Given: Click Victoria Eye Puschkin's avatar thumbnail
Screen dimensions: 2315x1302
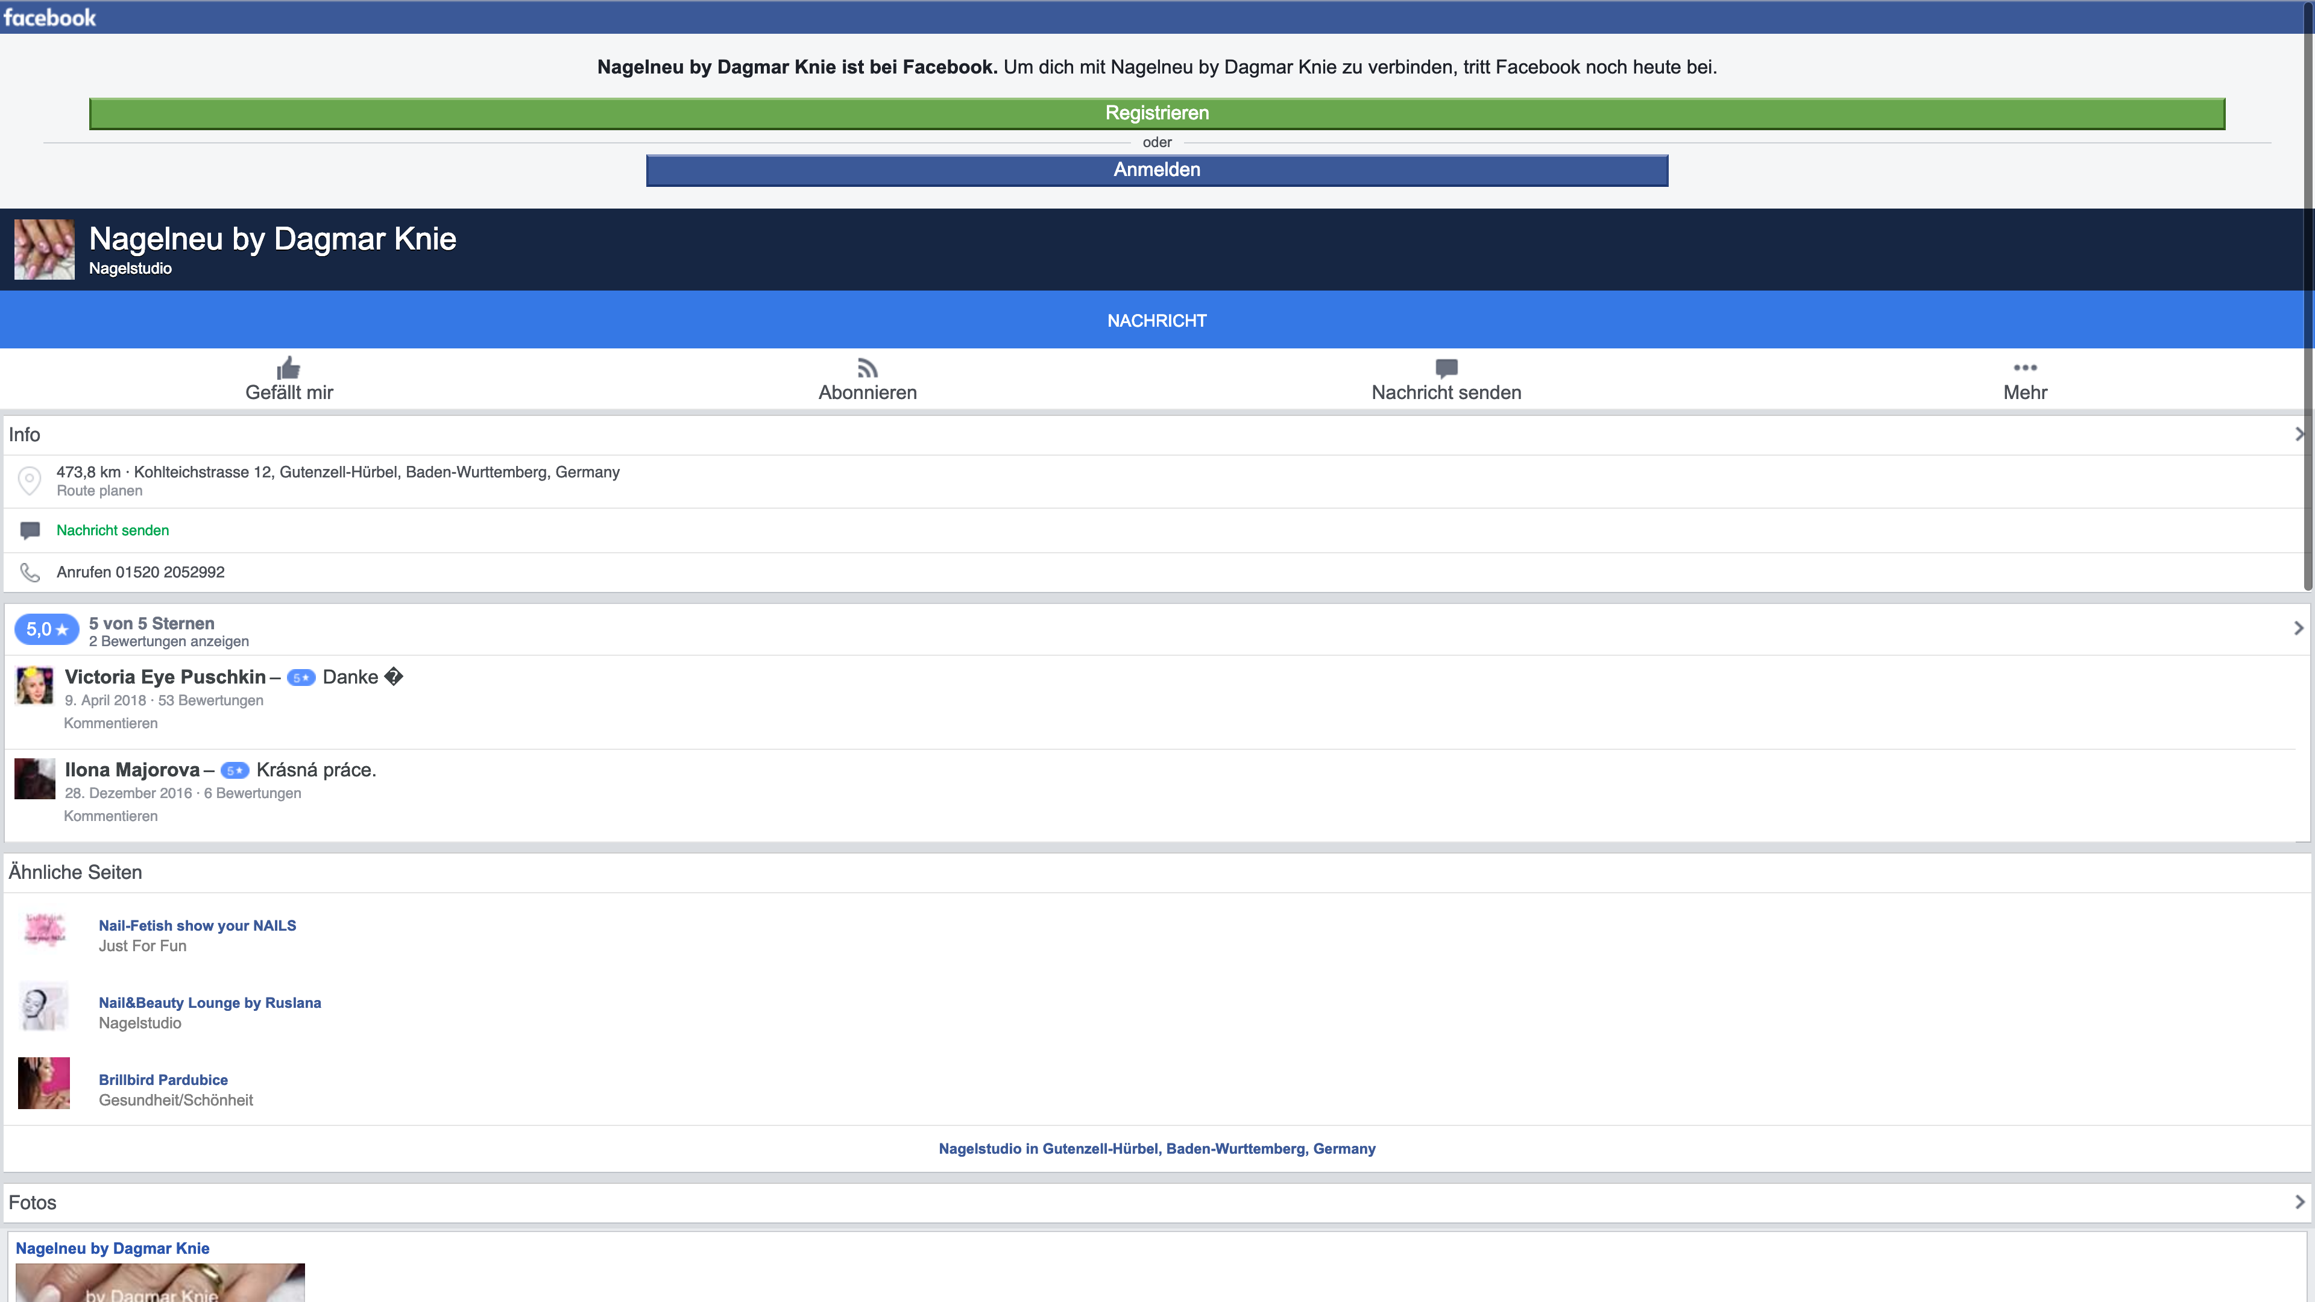Looking at the screenshot, I should (x=35, y=685).
